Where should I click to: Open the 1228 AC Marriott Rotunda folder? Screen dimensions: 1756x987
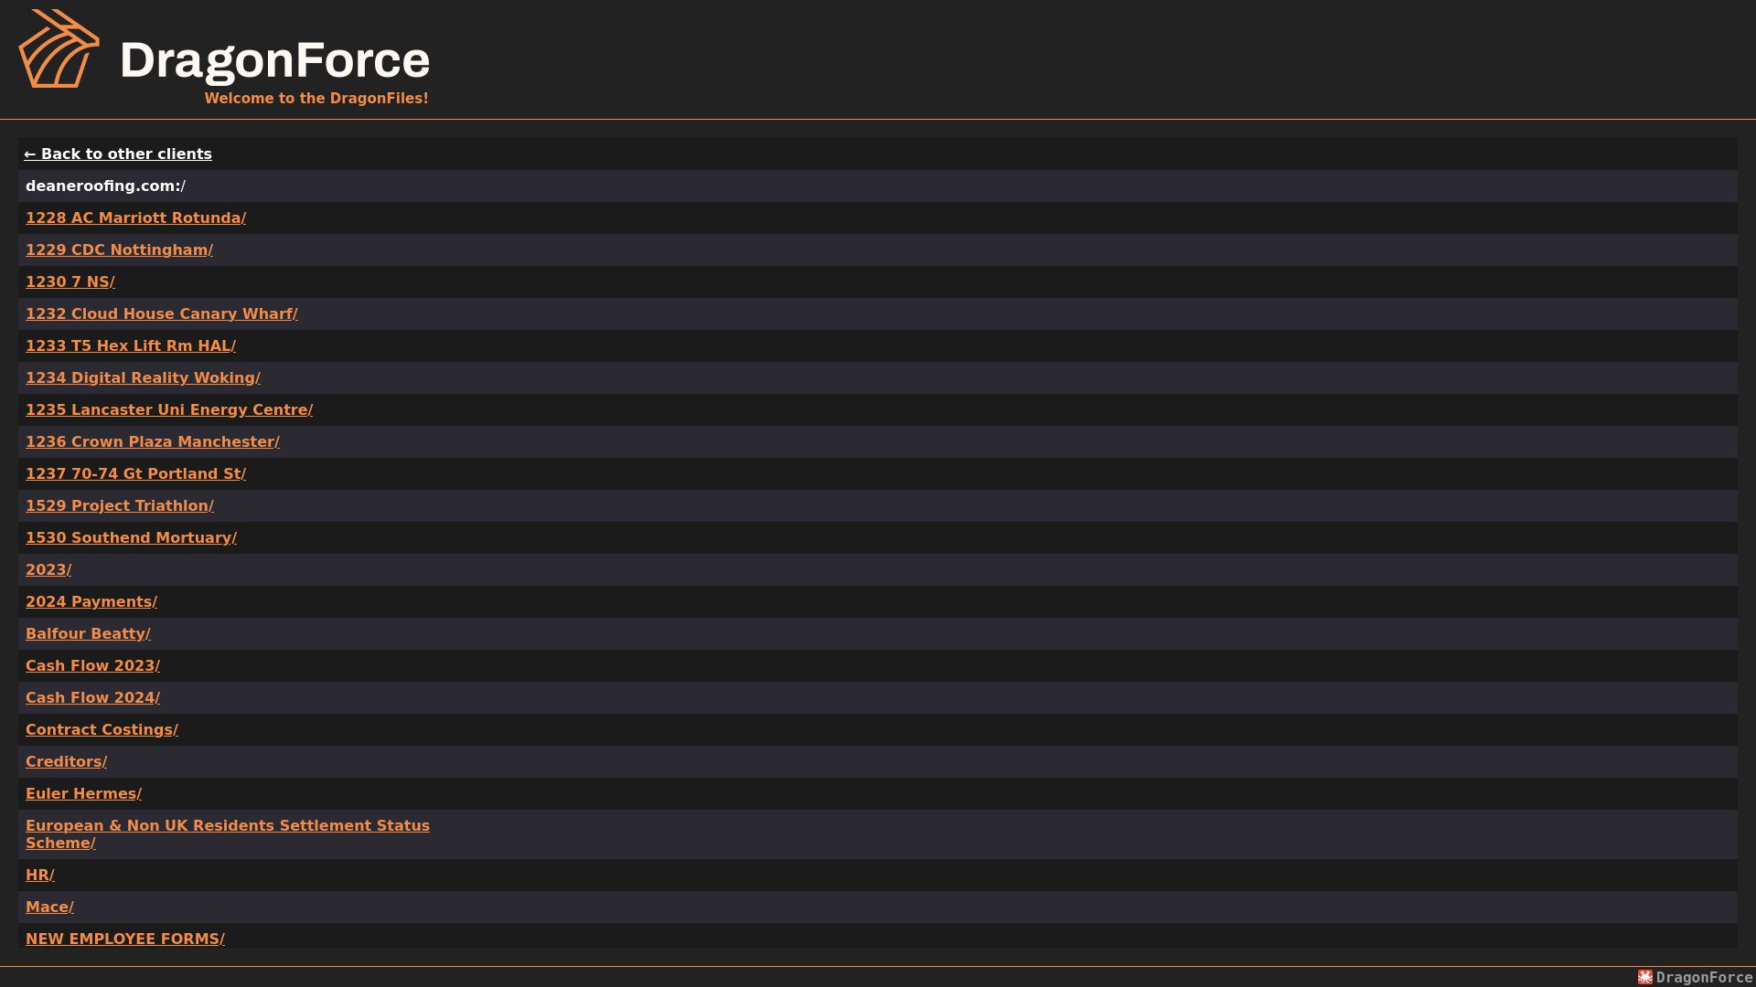[x=135, y=218]
